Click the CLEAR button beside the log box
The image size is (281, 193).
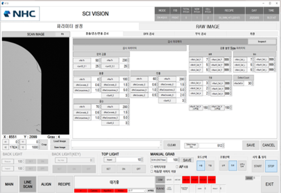[171, 145]
